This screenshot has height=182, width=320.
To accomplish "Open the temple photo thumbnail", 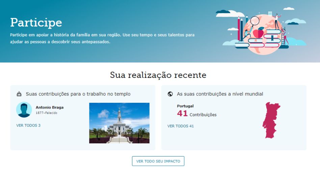I will [119, 123].
